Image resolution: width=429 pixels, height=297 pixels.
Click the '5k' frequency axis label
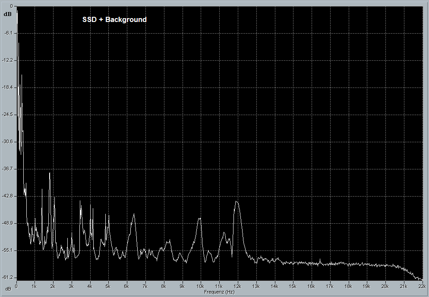[108, 287]
